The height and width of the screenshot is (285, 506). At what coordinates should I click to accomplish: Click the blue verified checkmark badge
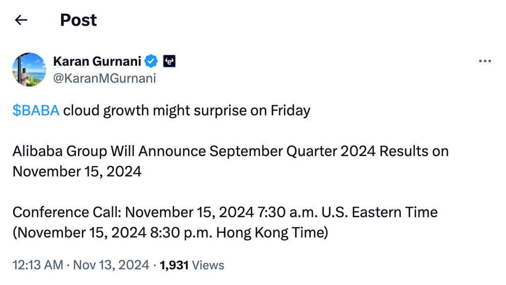tap(151, 61)
